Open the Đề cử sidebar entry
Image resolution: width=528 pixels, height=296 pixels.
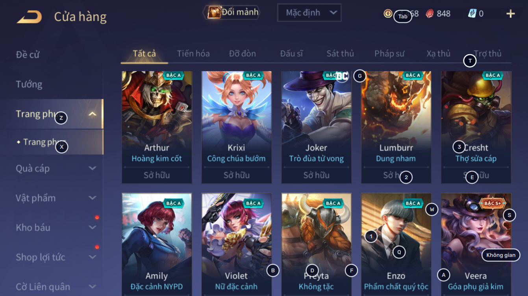pos(28,55)
